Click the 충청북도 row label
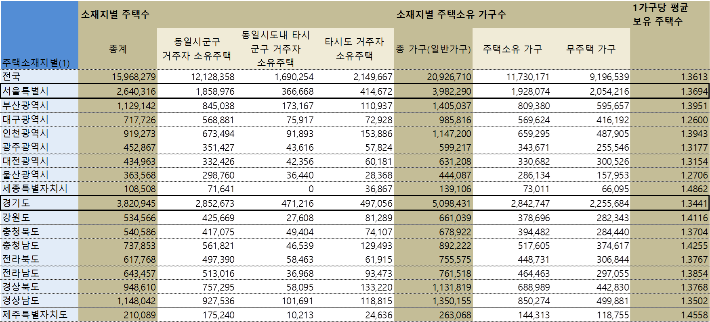The image size is (710, 322). click(x=39, y=232)
